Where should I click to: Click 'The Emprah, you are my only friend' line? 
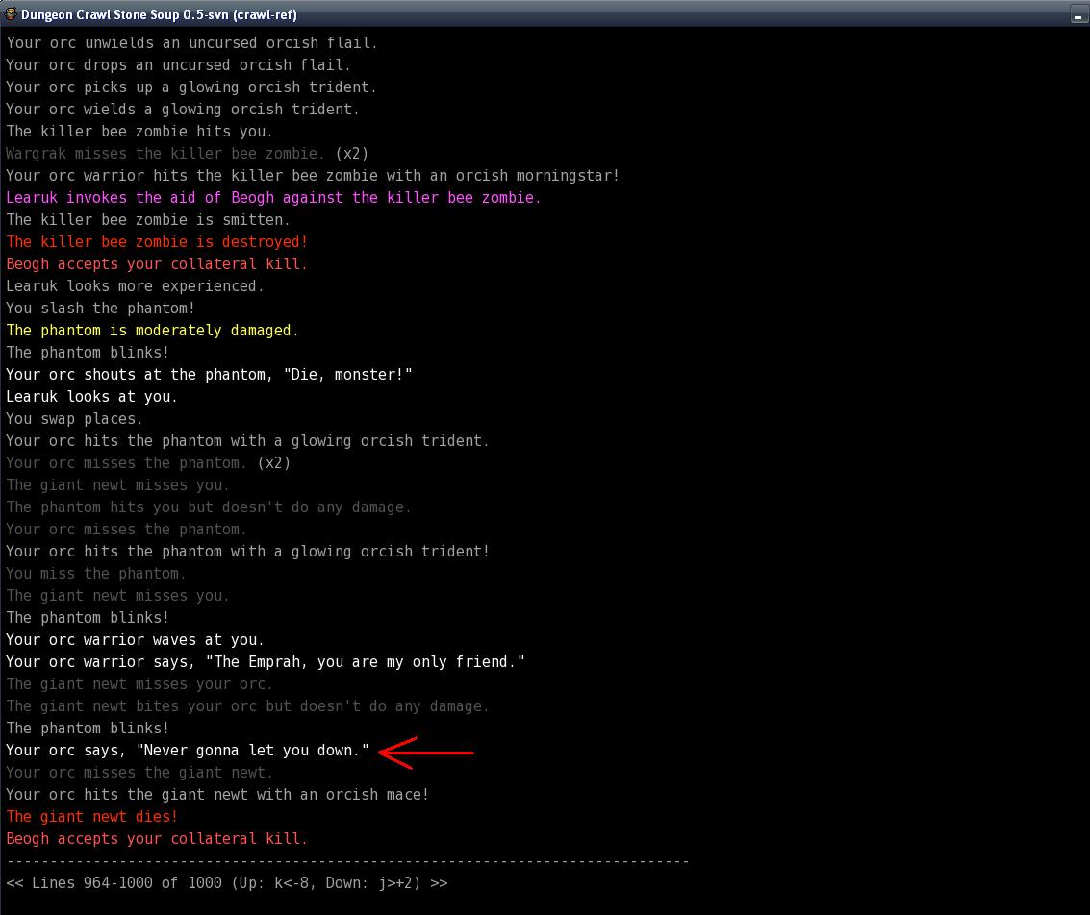click(266, 662)
